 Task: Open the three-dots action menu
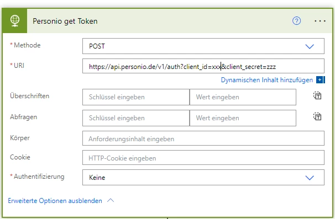click(320, 21)
